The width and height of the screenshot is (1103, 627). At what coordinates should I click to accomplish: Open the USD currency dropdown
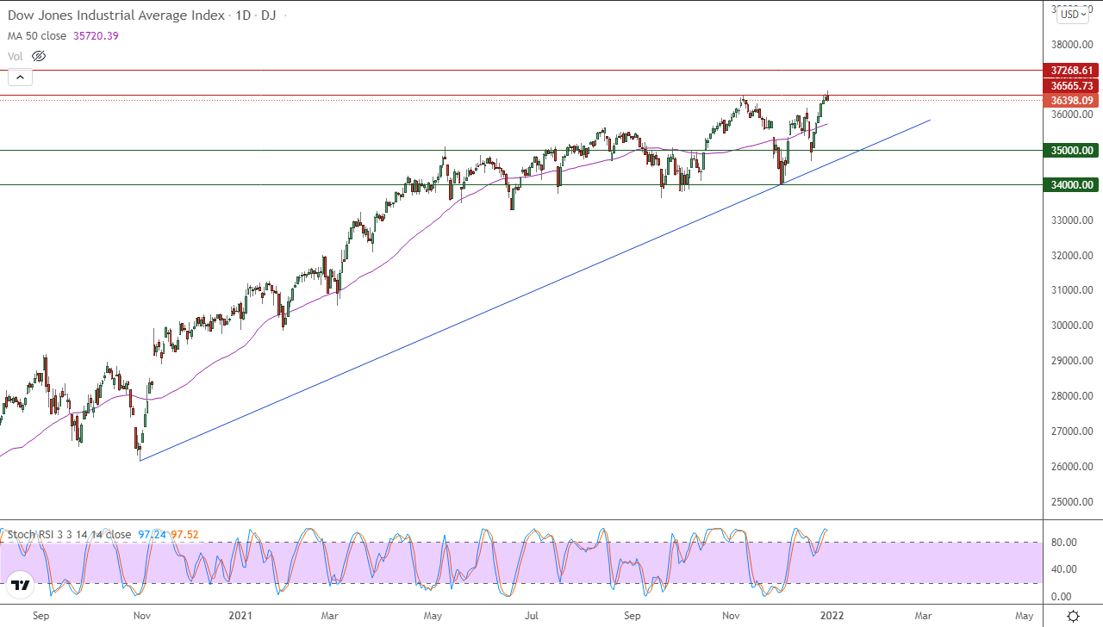pyautogui.click(x=1073, y=13)
